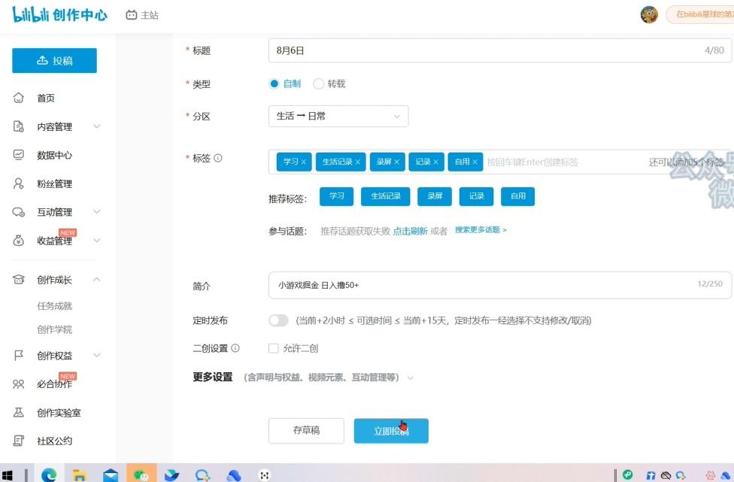734x482 pixels.
Task: Select the 自制 type radio button
Action: (274, 84)
